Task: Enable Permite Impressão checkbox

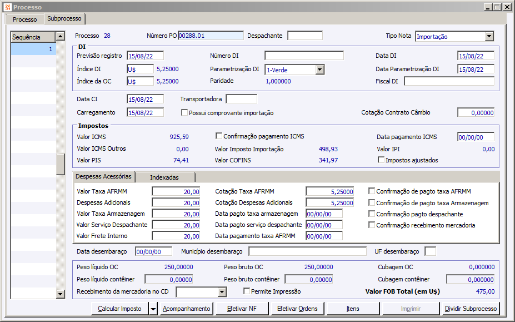Action: (247, 291)
